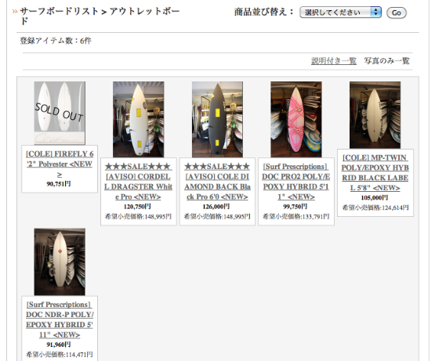Open the 選択してください sort dropdown
The height and width of the screenshot is (361, 435).
pos(340,13)
